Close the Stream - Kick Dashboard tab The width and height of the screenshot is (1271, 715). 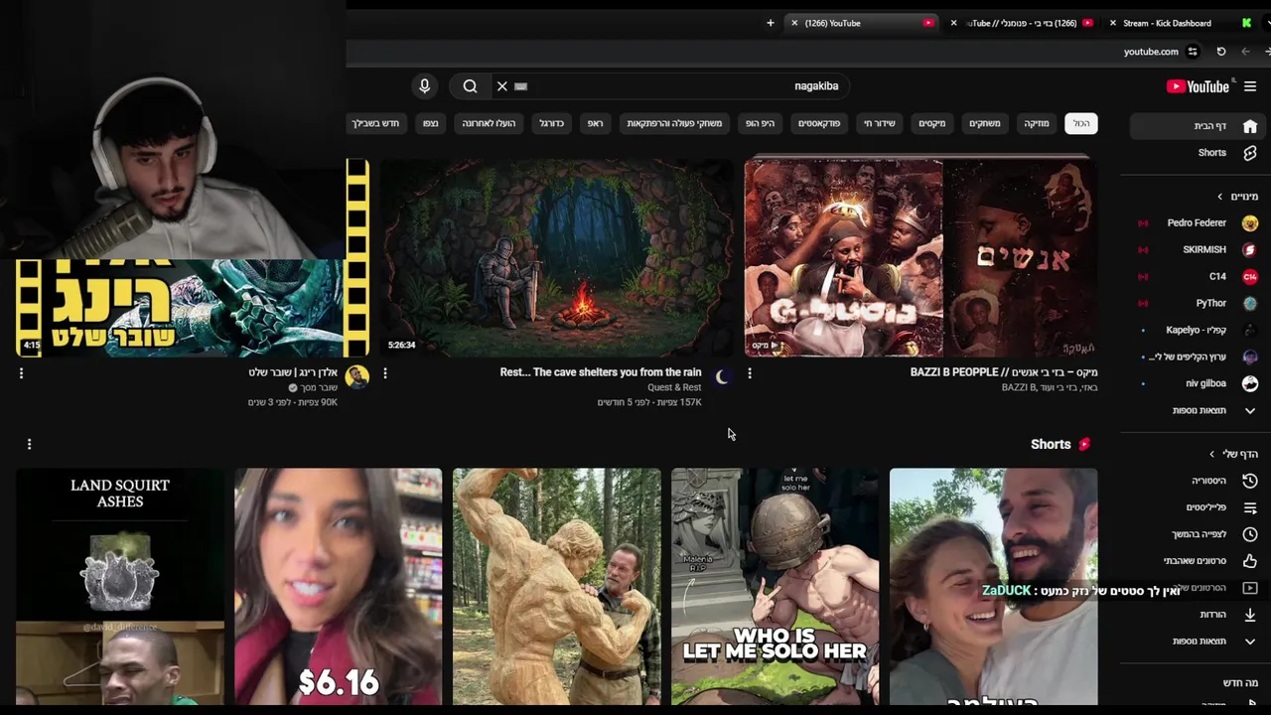1112,23
